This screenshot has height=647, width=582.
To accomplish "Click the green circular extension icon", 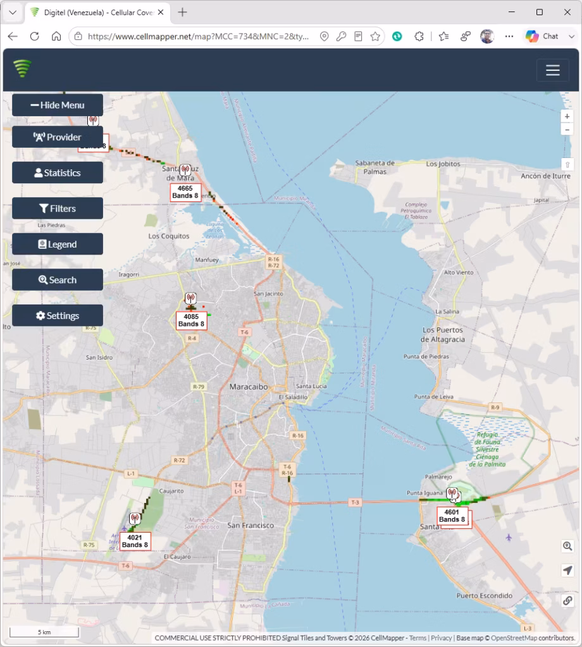I will (x=397, y=36).
